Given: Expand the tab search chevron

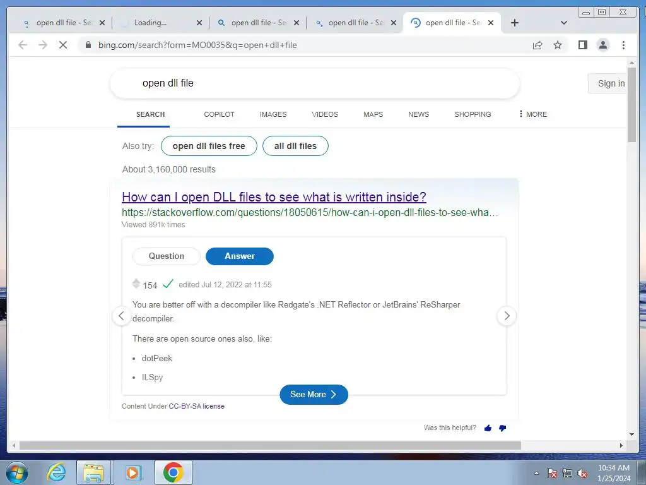Looking at the screenshot, I should [x=564, y=23].
